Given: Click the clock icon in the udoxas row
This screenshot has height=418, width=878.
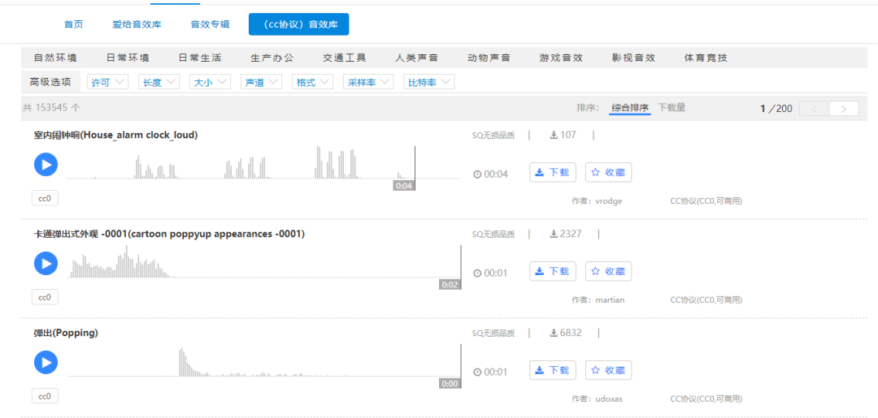Looking at the screenshot, I should (477, 373).
